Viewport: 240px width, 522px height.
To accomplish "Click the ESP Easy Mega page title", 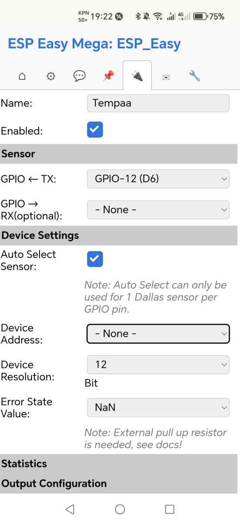I will [x=94, y=43].
